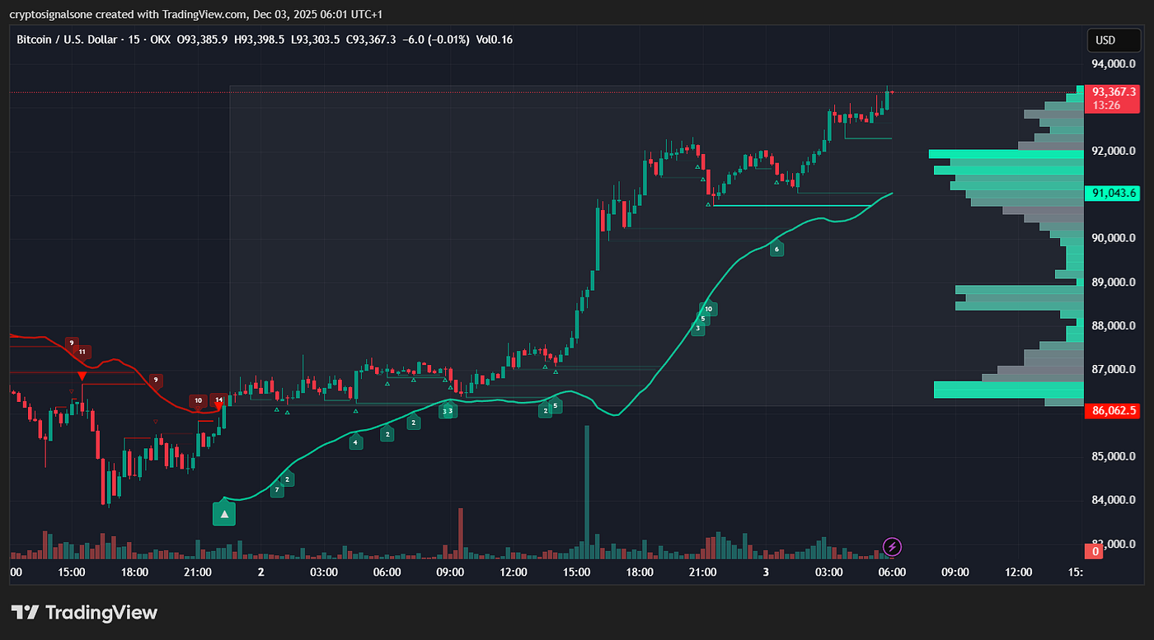Screen dimensions: 1154x640
Task: Click the 'Vol0.16' volume legend value
Action: coord(494,40)
